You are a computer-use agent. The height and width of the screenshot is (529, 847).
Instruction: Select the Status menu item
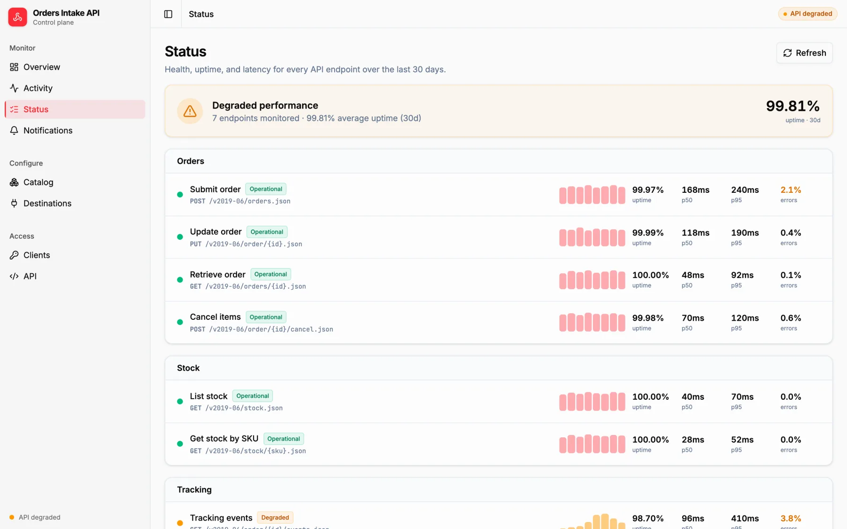(x=75, y=109)
